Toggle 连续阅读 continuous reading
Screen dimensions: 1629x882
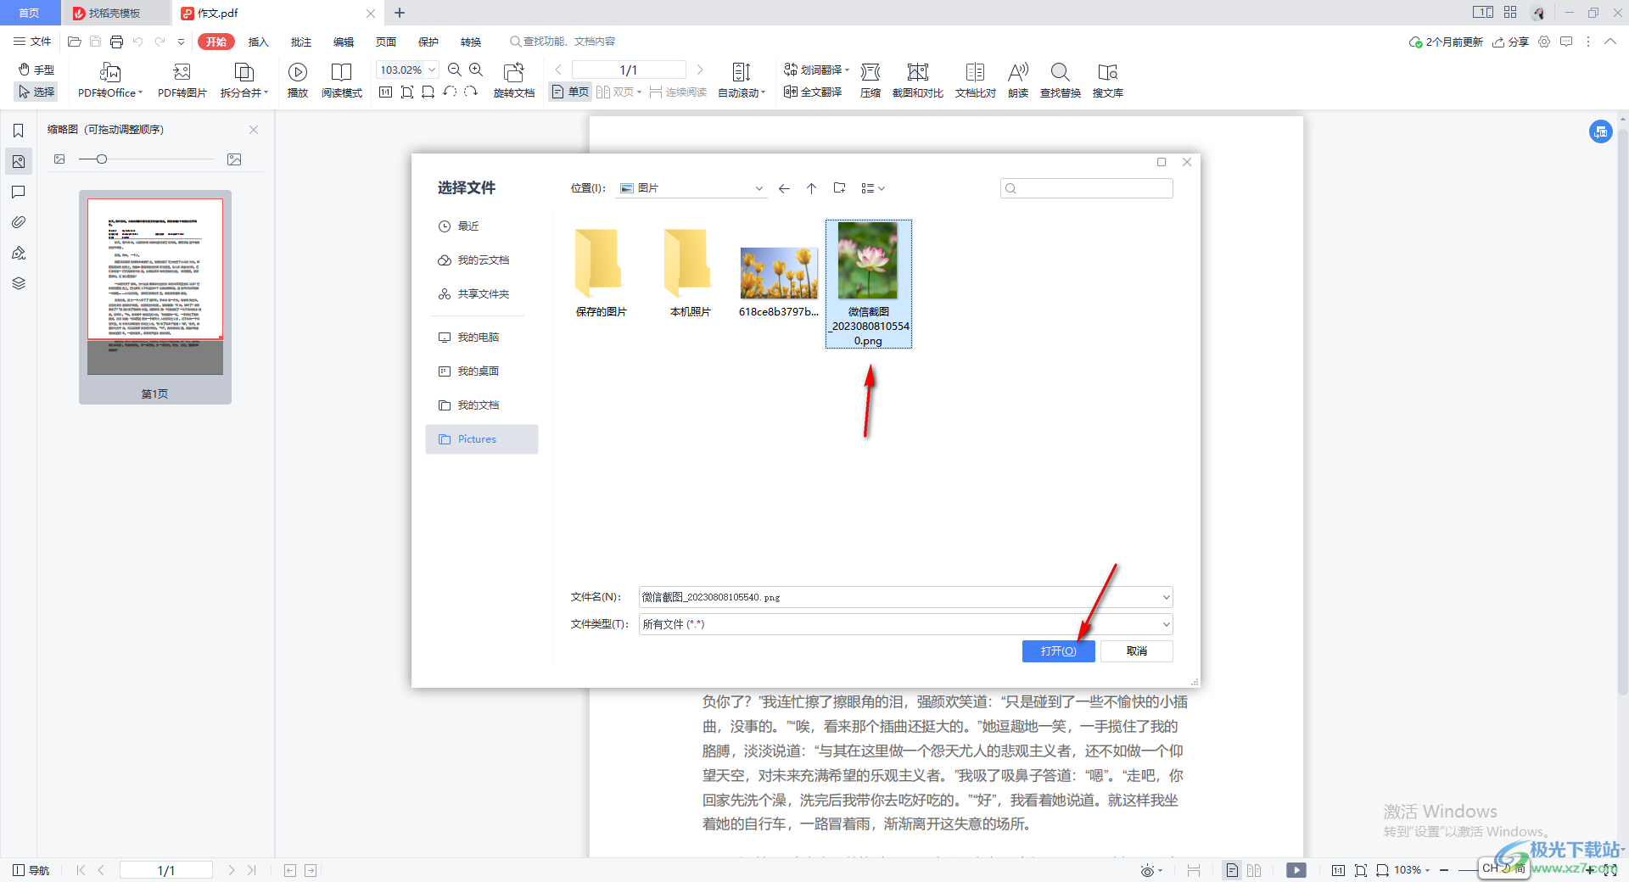[x=678, y=92]
